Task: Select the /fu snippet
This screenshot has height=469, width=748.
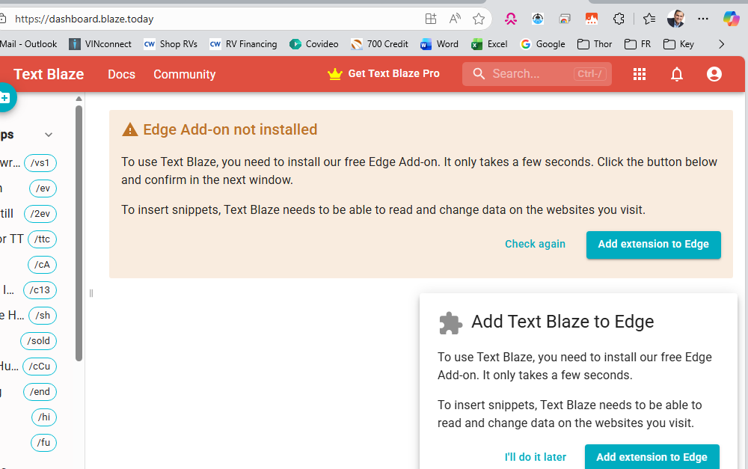Action: point(43,443)
